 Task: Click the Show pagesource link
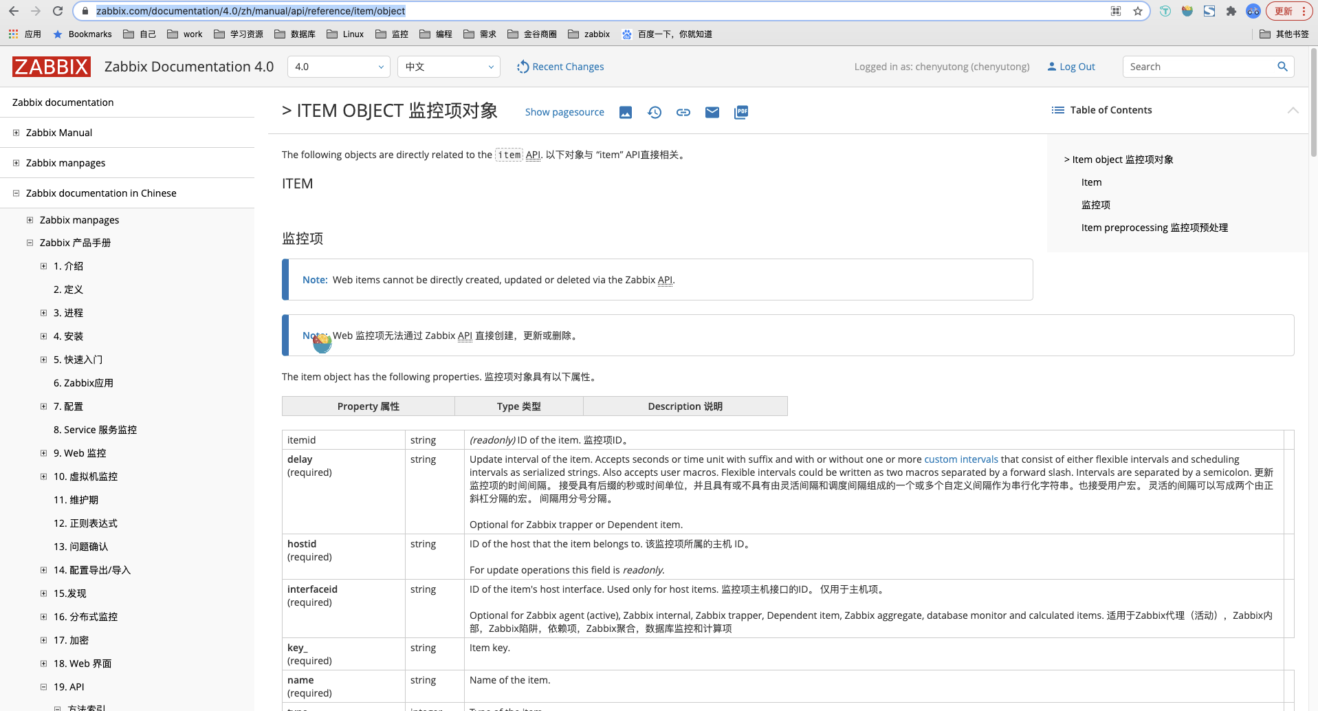point(564,111)
